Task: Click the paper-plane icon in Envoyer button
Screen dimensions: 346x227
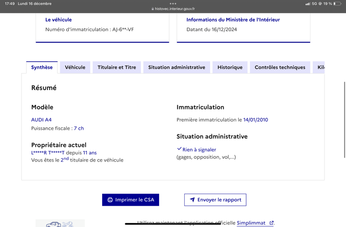Action: 192,200
